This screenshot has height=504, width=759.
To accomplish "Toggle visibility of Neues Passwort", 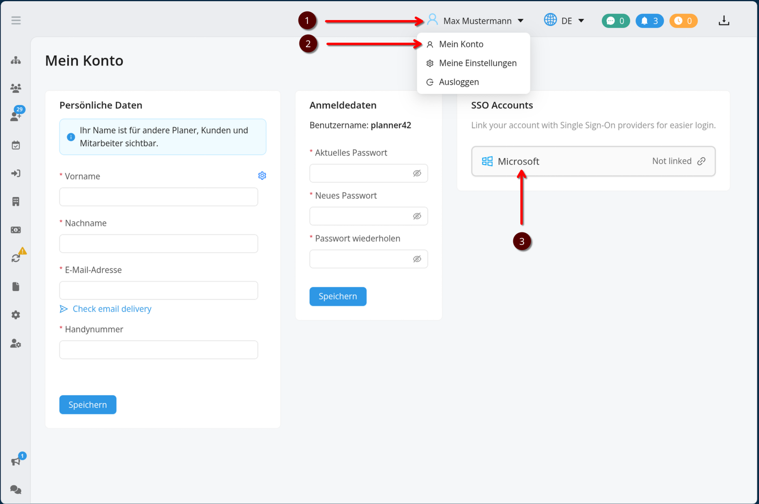I will tap(417, 216).
